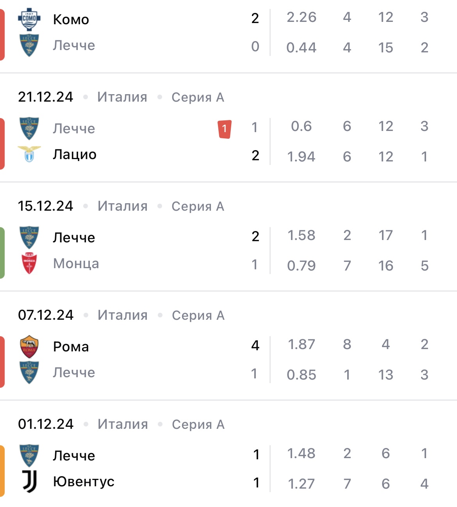Open the Италия link beside 15.12.24

click(x=123, y=206)
